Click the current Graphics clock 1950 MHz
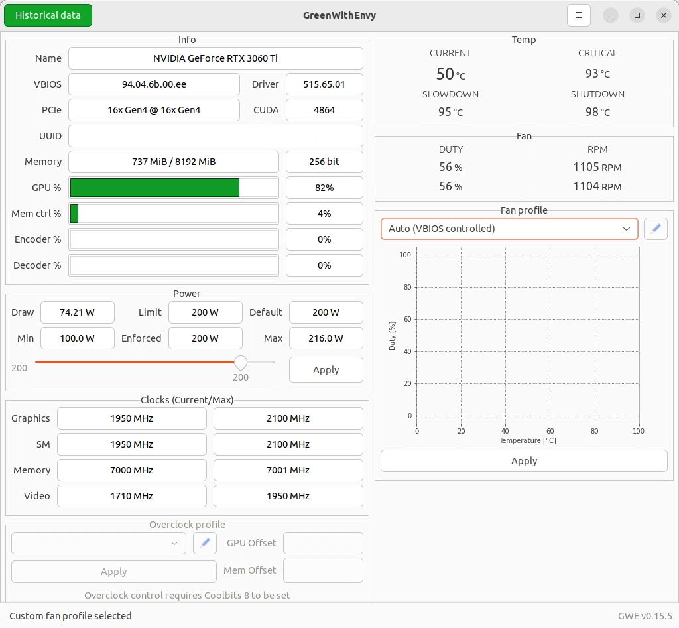 pyautogui.click(x=132, y=418)
